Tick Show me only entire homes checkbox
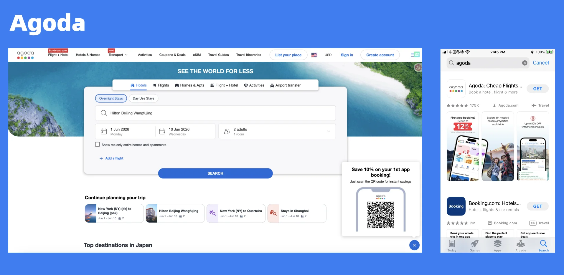564x275 pixels. (98, 144)
